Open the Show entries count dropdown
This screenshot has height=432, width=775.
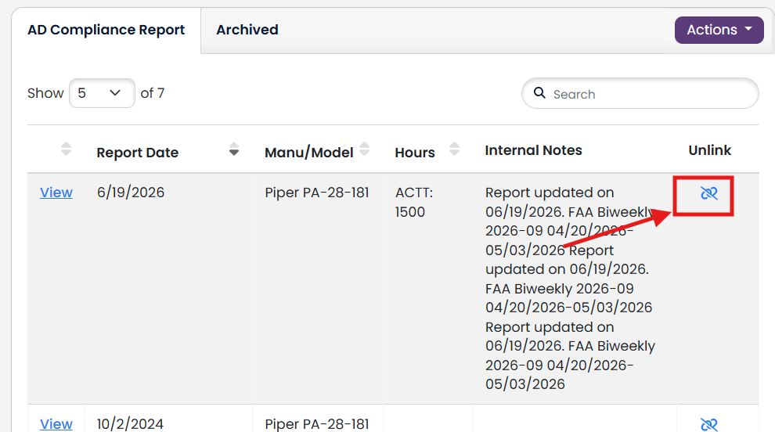(x=102, y=93)
